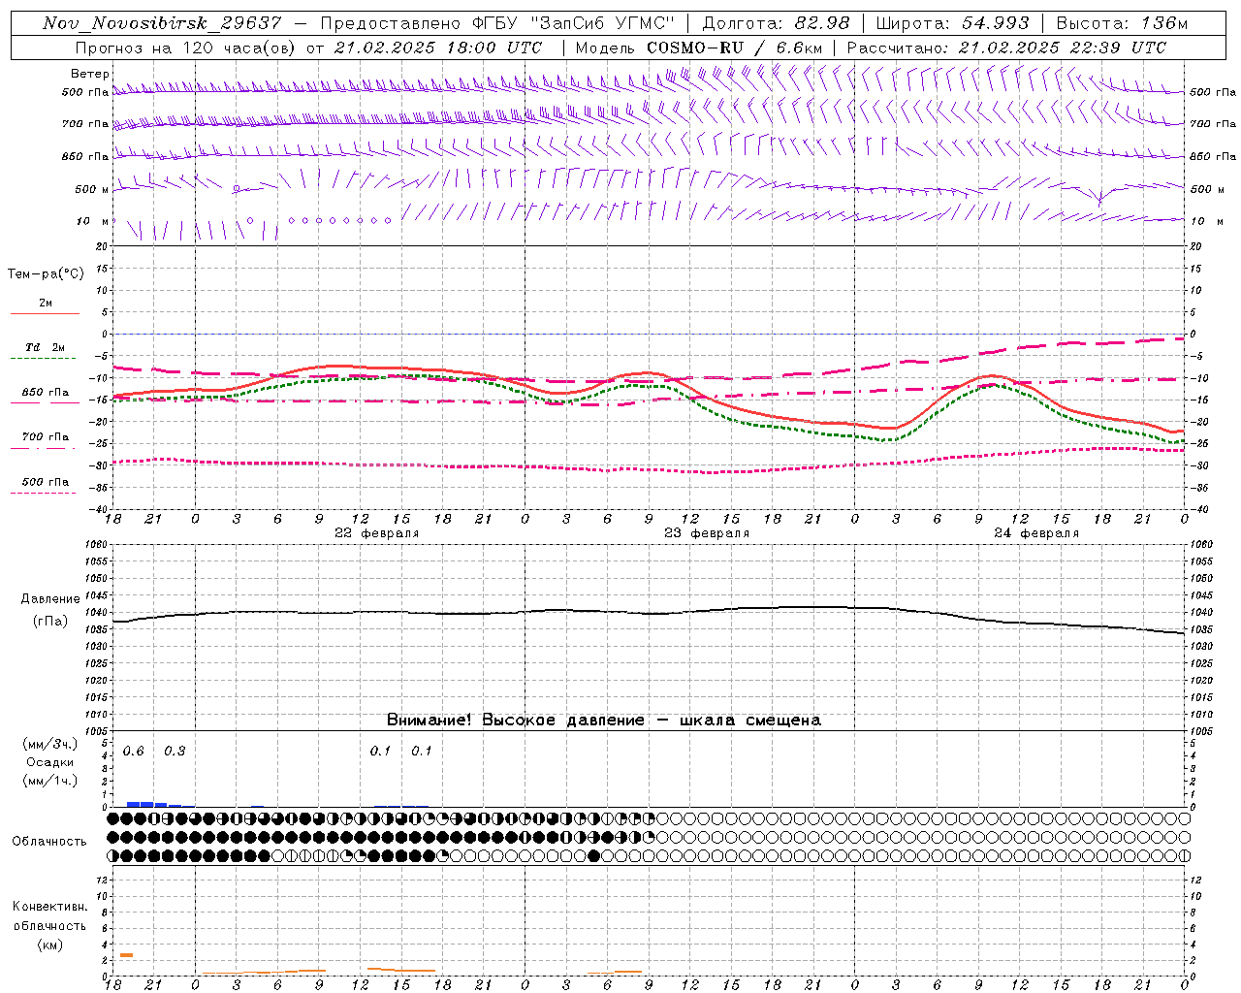Click the Облачность cloud cover label

49,842
